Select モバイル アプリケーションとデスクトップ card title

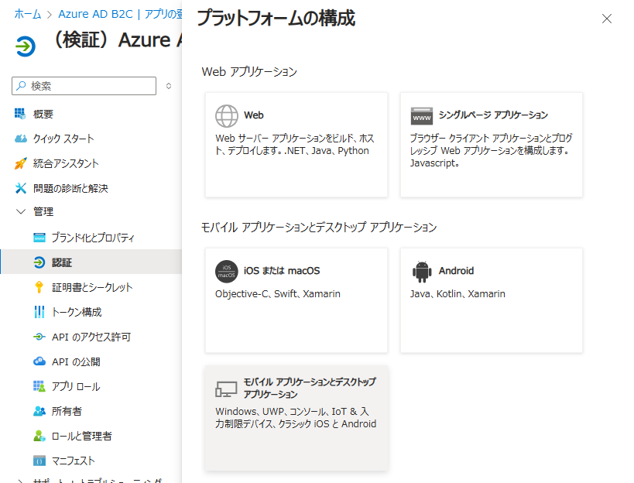(310, 388)
